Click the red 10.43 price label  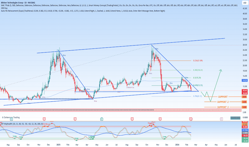tap(245, 90)
